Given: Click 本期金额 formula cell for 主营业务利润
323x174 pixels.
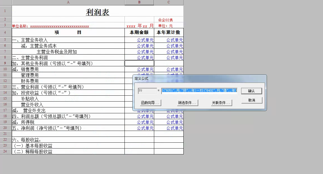Looking at the screenshot, I should tap(139, 58).
